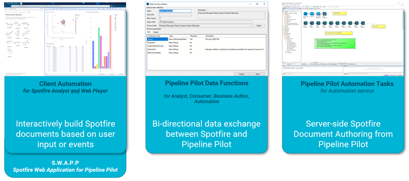Select the AvgNumberPerCluster parameter row
Image resolution: width=409 pixels, height=181 pixels.
[207, 46]
